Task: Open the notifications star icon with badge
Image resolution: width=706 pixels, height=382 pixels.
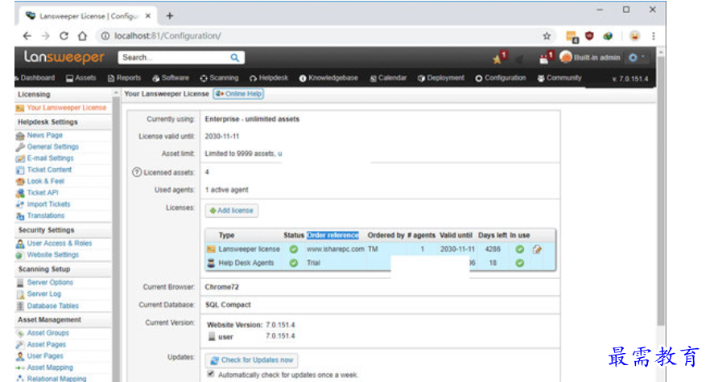Action: (x=499, y=58)
